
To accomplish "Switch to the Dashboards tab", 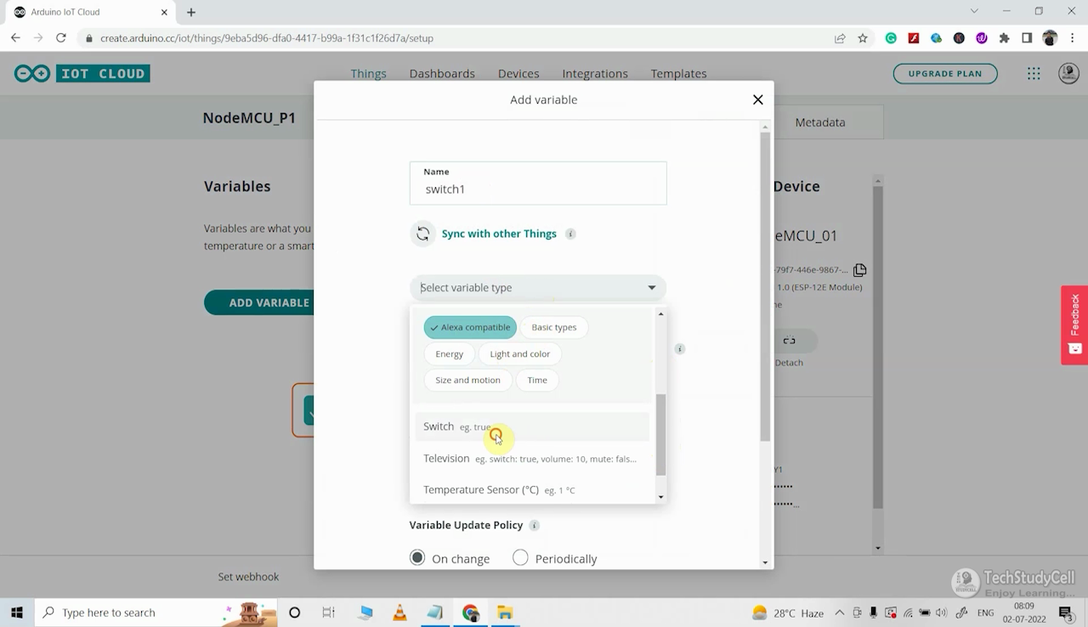I will 442,73.
